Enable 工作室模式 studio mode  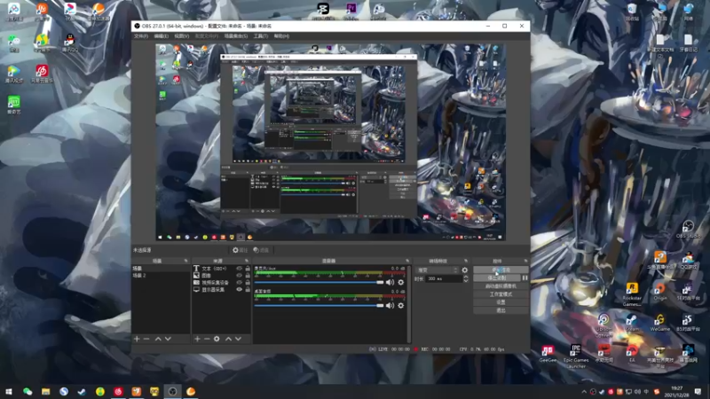501,294
